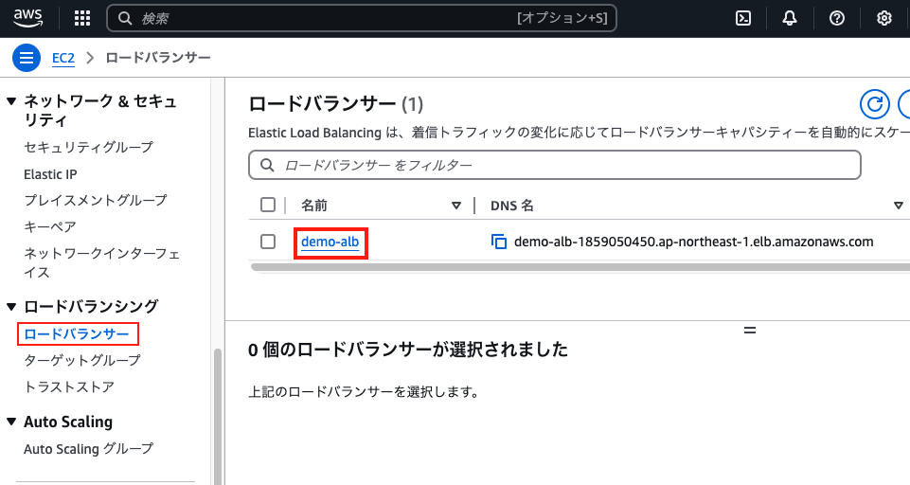Click the 名前 column header
The width and height of the screenshot is (910, 485).
coord(314,205)
